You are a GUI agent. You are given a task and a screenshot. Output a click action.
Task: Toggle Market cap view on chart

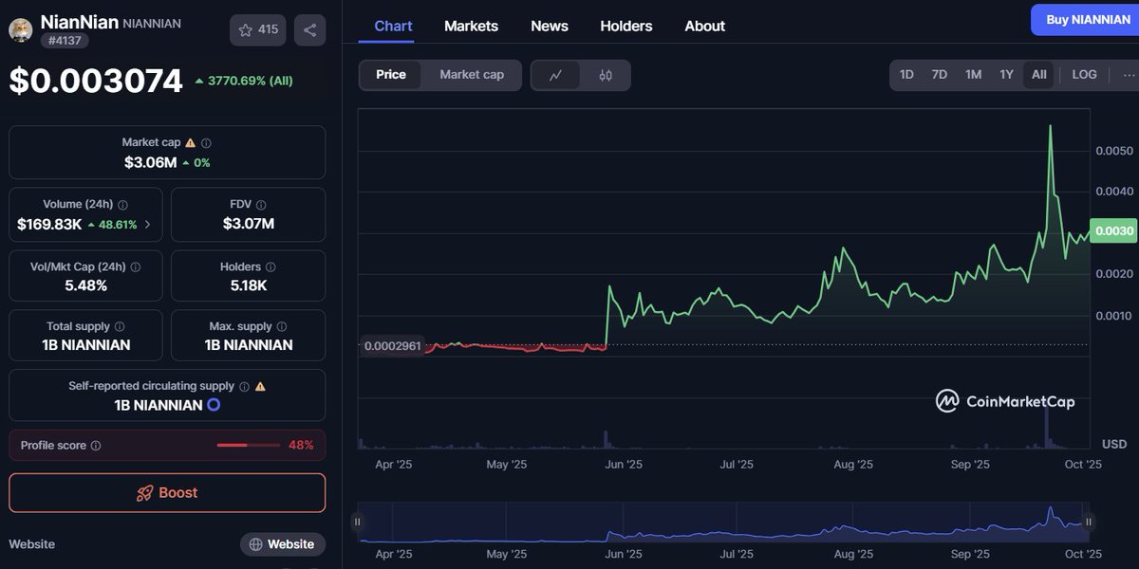tap(472, 75)
